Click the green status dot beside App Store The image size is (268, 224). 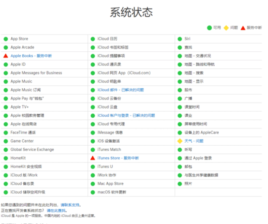(6, 39)
